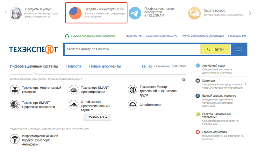Viewport: 258px width, 151px height.
Task: Open Стройтехнолог system link
Action: (151, 105)
